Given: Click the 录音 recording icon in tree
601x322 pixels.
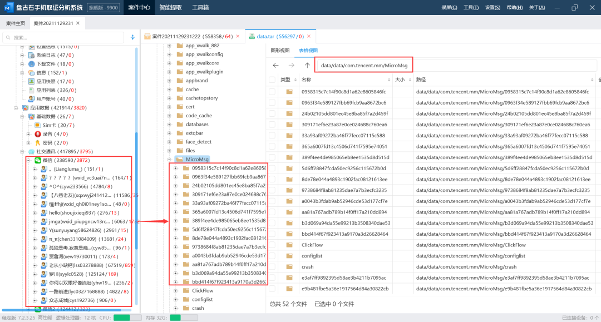Looking at the screenshot, I should coord(38,134).
